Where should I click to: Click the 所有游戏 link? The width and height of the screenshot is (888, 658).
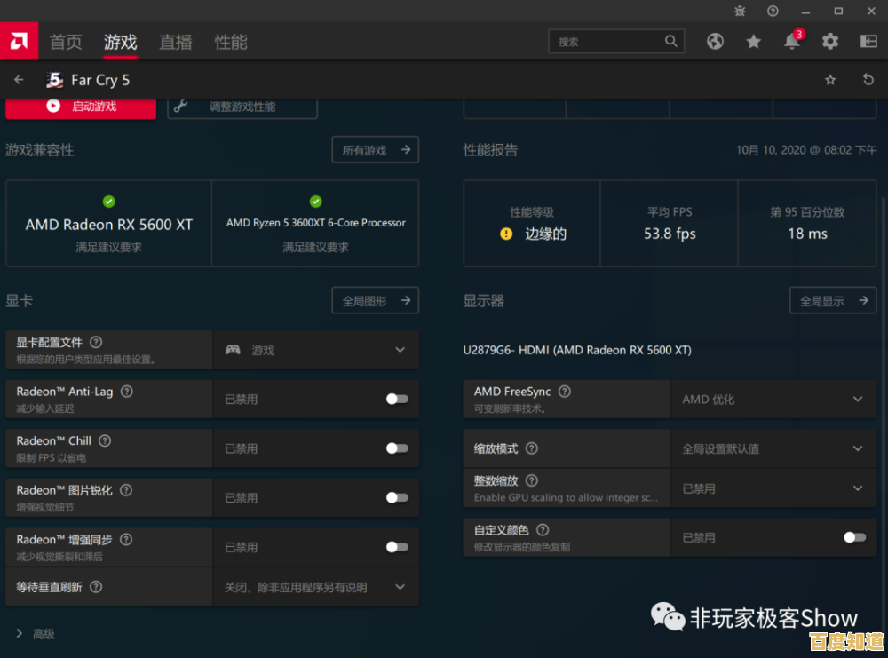(375, 149)
